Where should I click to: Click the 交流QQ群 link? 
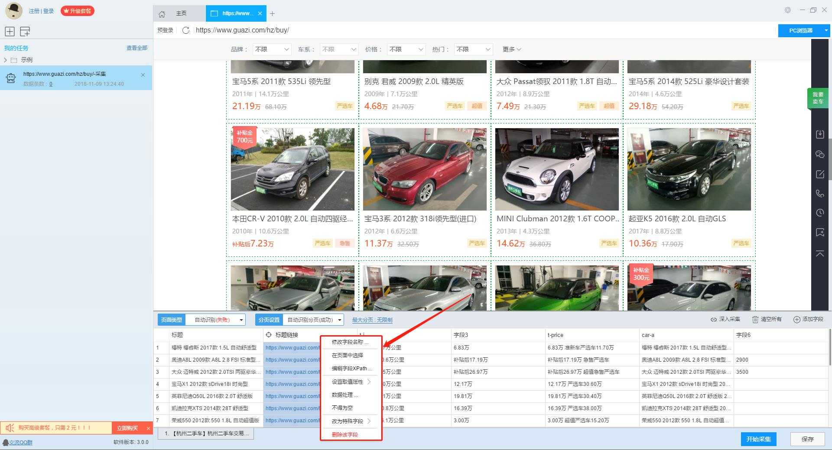(21, 442)
